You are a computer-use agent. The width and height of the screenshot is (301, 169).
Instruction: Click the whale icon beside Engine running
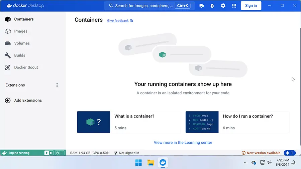click(x=4, y=153)
